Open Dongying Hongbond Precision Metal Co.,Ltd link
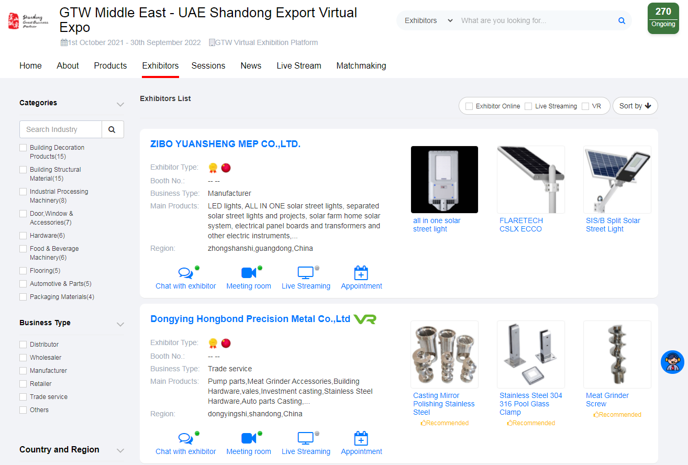 (x=250, y=319)
